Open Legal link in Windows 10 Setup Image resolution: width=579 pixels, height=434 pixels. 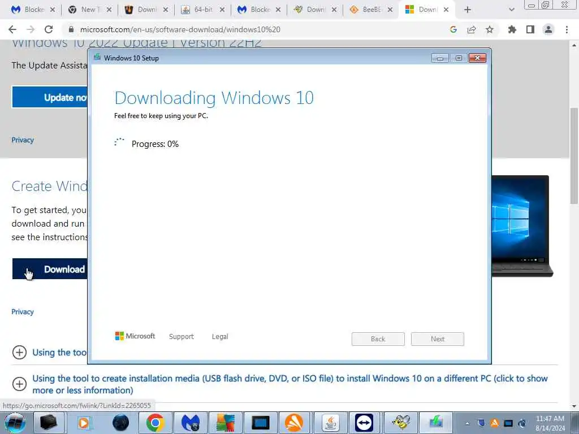[x=220, y=337]
